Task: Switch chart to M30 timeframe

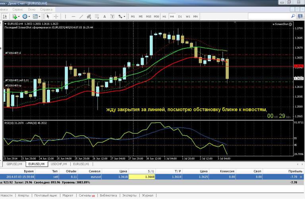Action: click(156, 17)
